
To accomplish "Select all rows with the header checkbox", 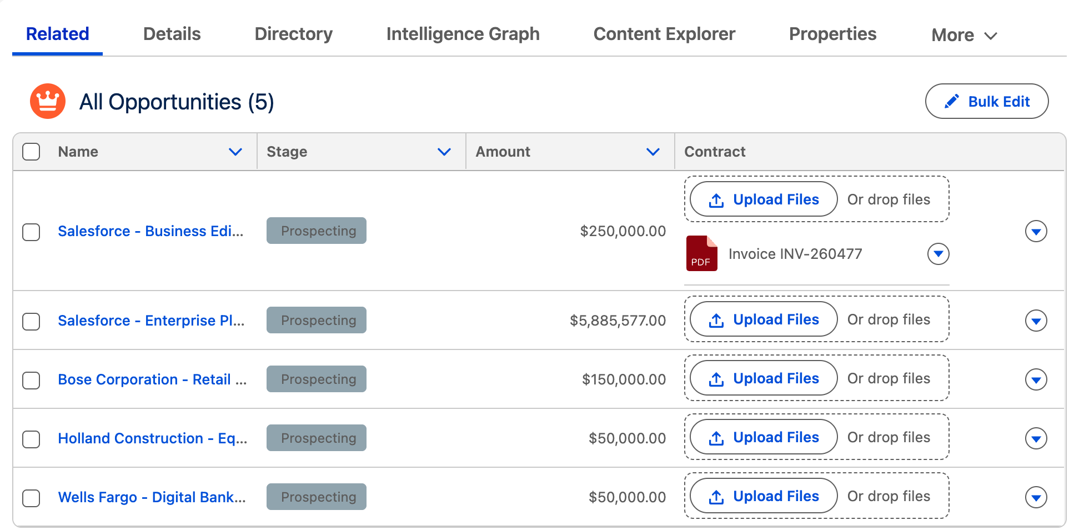I will point(31,151).
